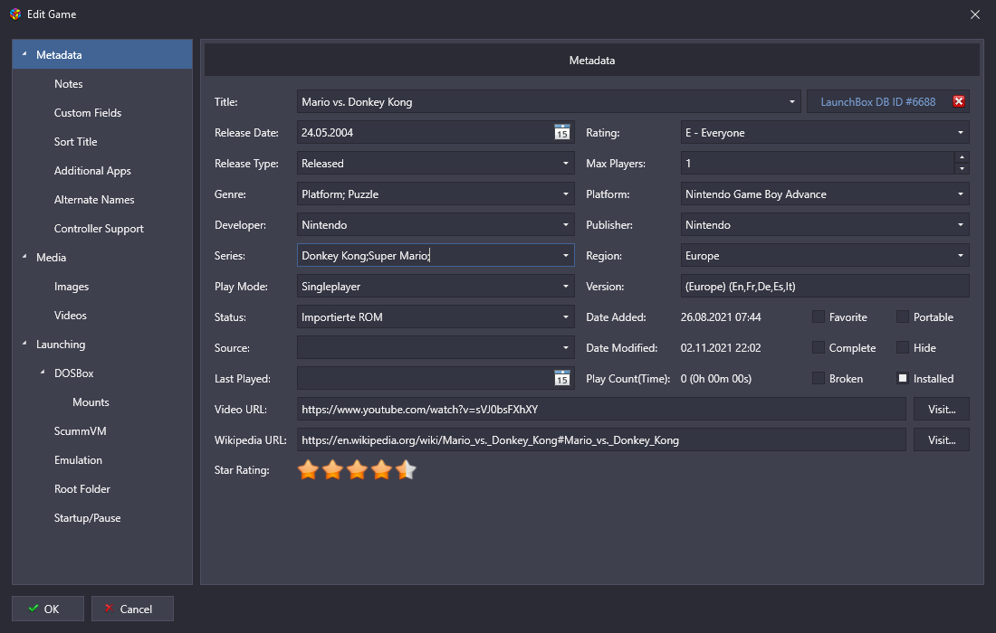
Task: Collapse the Launching tree section
Action: pyautogui.click(x=24, y=344)
